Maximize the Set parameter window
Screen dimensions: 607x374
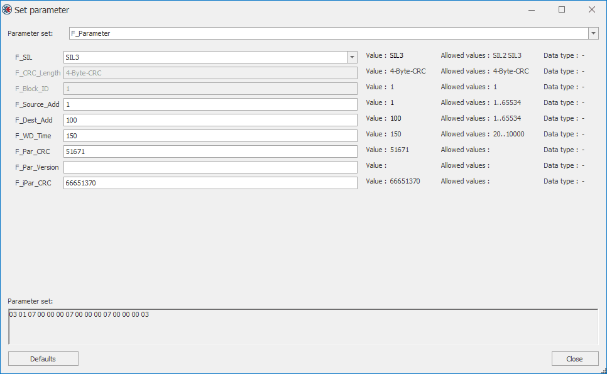[562, 9]
